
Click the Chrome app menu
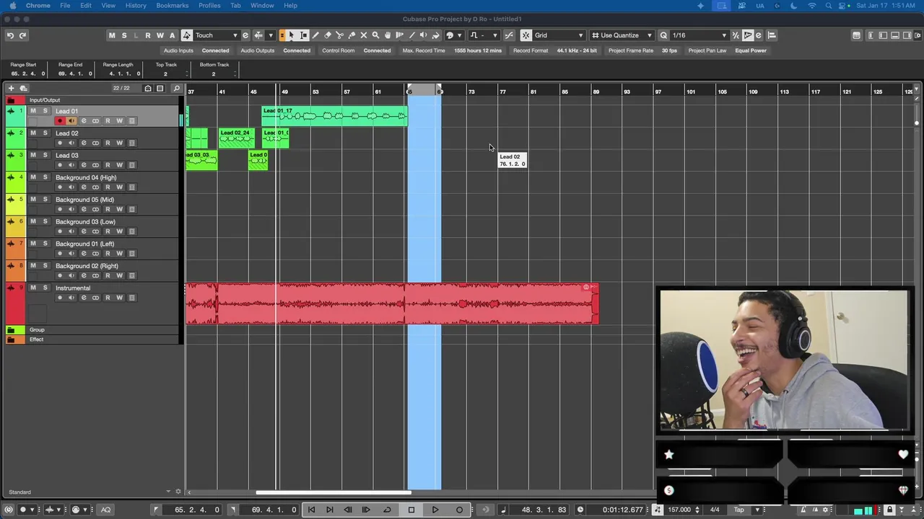click(x=38, y=6)
